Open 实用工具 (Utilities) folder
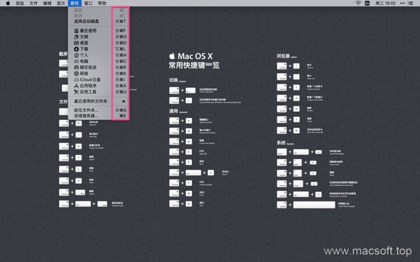420x262 pixels. coord(88,92)
